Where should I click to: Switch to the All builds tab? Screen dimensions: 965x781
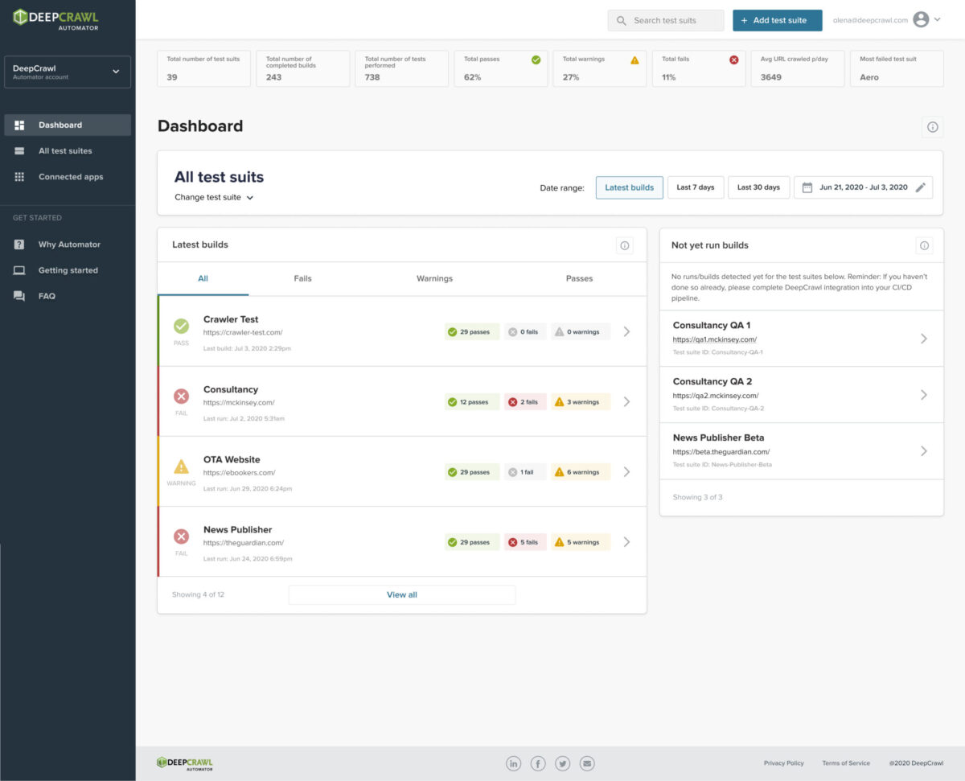click(203, 279)
